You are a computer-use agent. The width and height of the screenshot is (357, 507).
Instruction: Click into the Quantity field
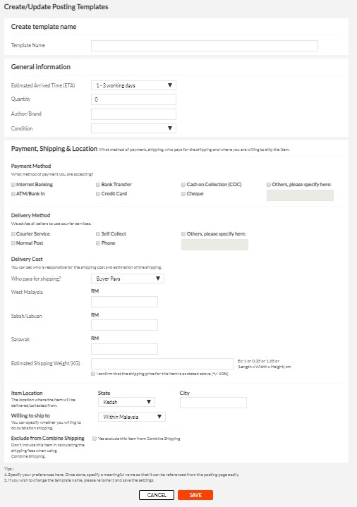click(133, 99)
